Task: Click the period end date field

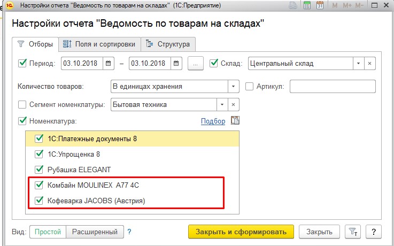Action: [x=150, y=63]
